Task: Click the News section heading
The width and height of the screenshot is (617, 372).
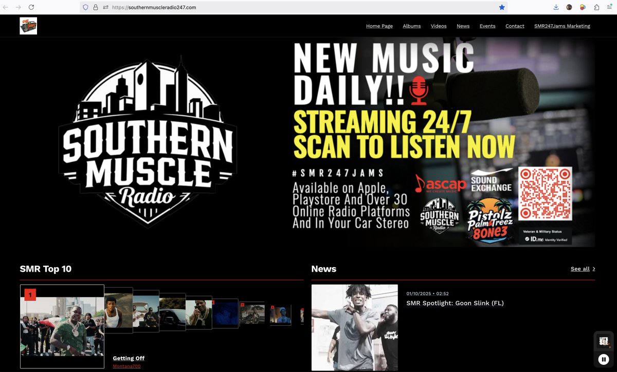Action: tap(324, 269)
